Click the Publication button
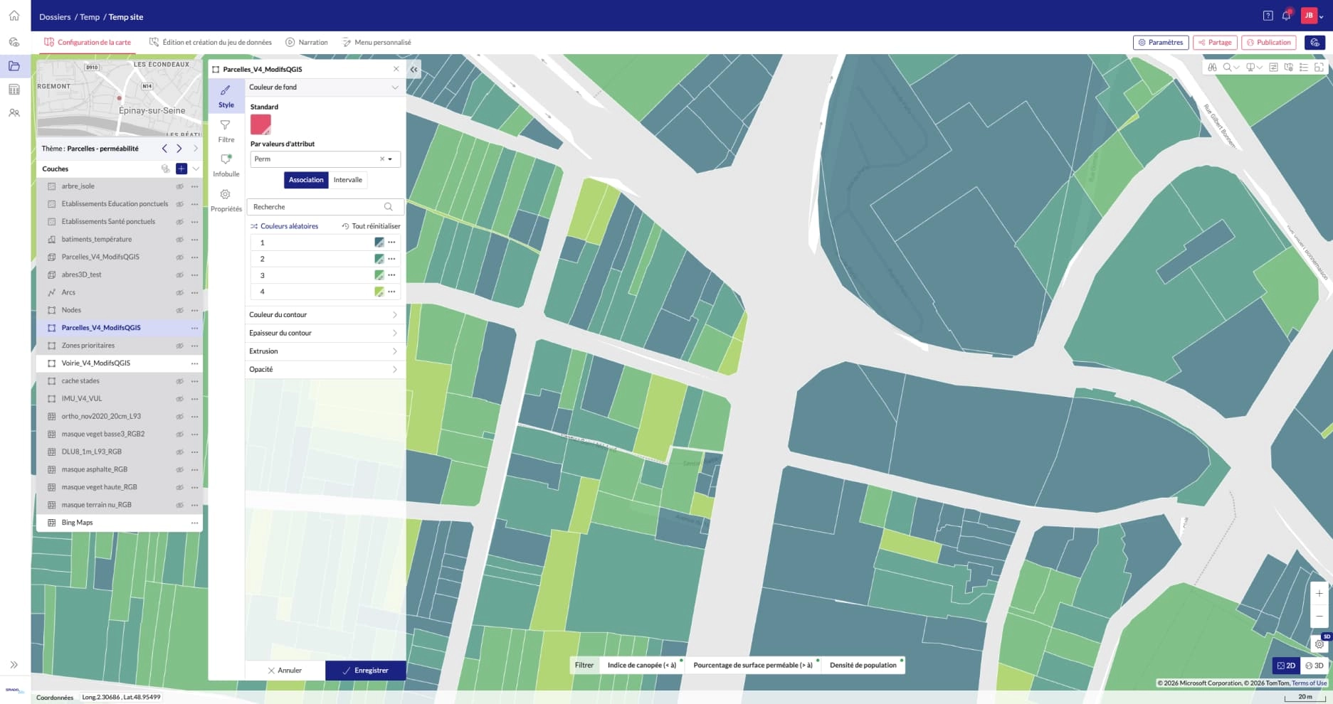 point(1268,43)
